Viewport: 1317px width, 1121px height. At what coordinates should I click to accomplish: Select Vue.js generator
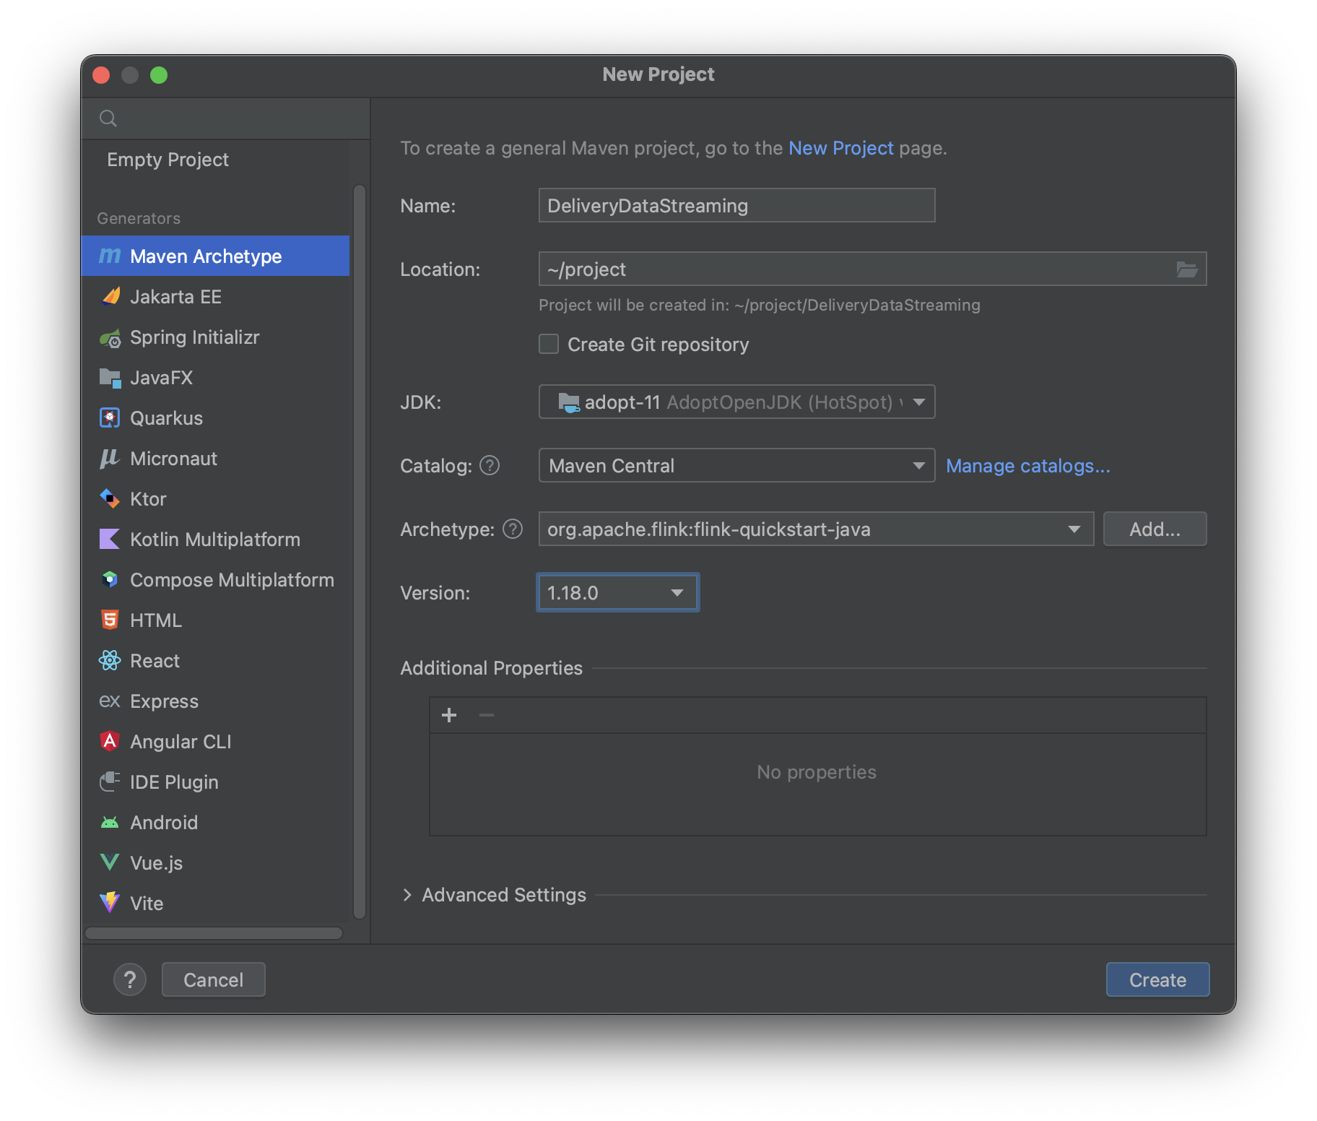(x=215, y=862)
